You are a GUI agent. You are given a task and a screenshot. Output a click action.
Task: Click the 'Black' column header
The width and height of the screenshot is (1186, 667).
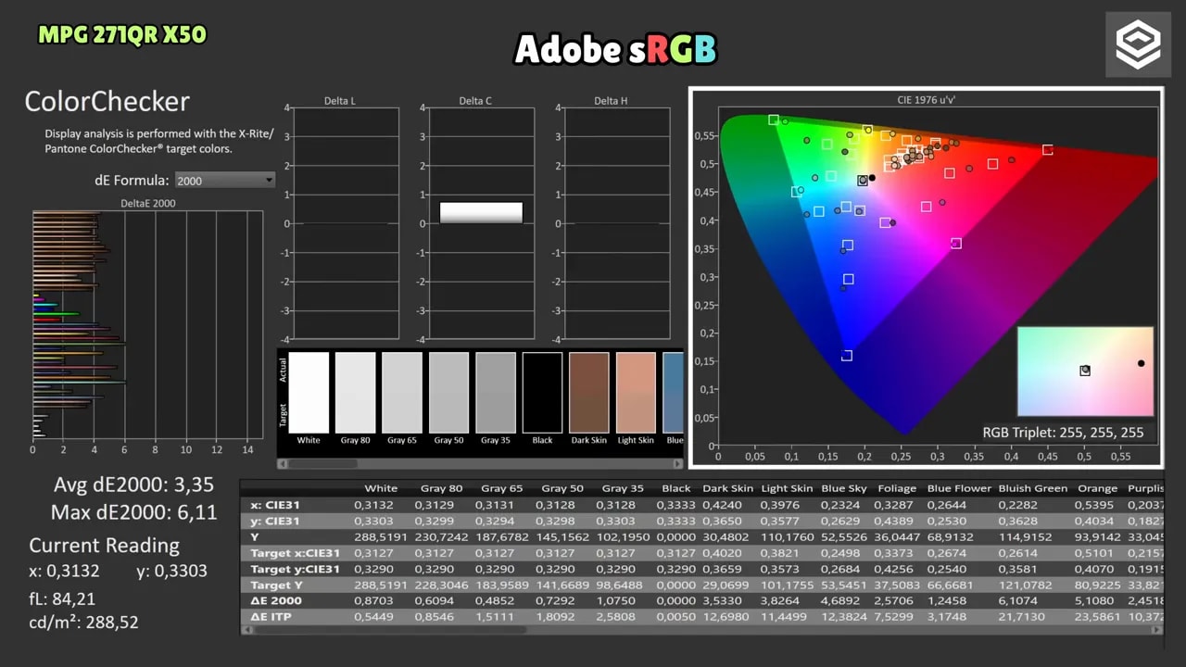676,488
